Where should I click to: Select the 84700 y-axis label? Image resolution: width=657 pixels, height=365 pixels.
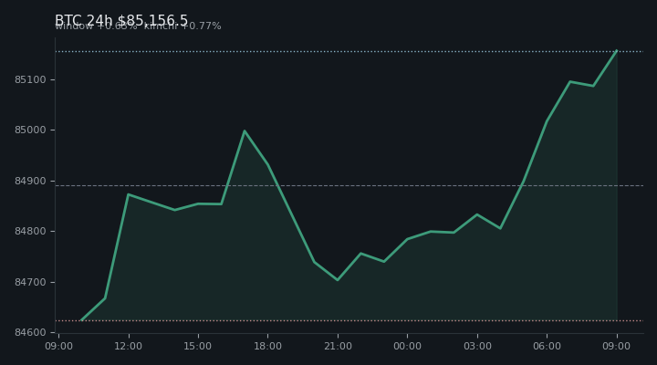click(x=30, y=283)
